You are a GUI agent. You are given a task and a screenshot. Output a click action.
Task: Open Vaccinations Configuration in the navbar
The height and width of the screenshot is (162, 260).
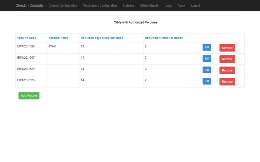(x=100, y=6)
